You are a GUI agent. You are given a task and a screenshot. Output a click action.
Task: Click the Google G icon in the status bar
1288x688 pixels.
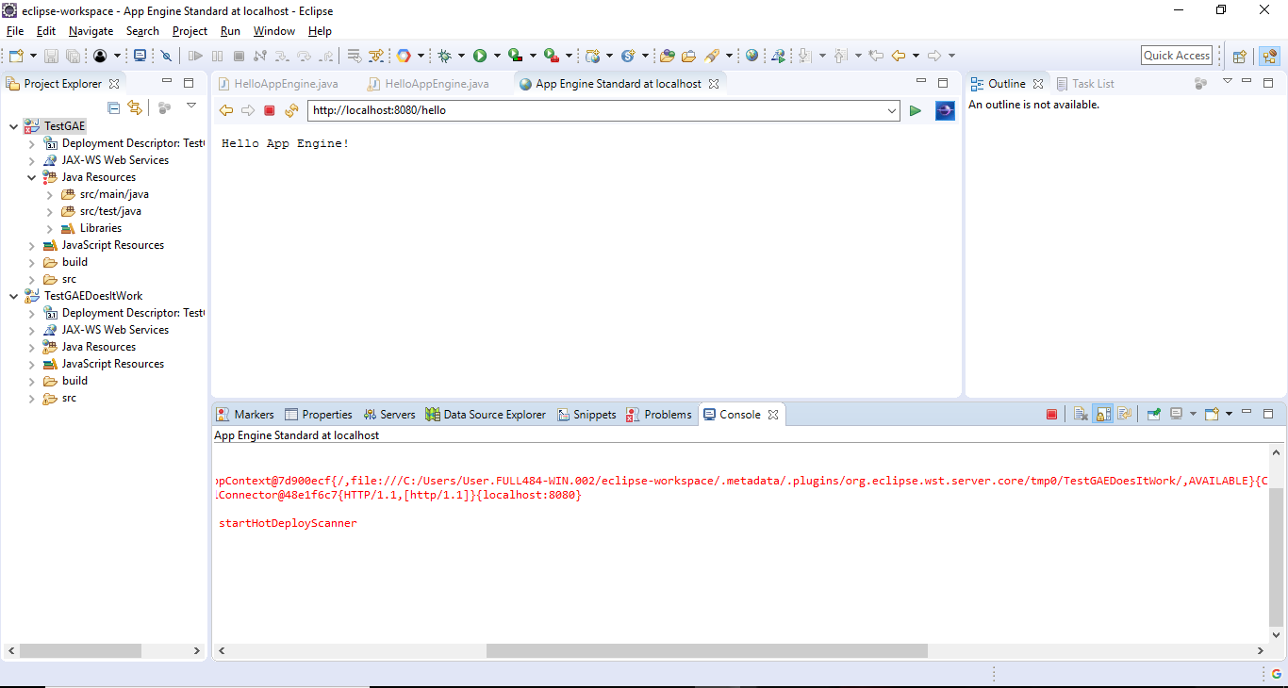coord(1277,674)
